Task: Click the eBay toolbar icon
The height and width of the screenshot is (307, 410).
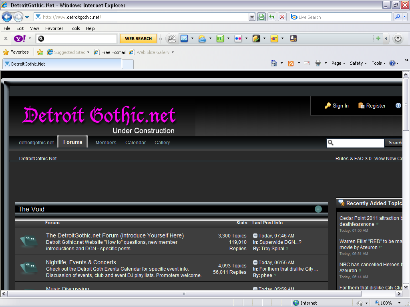Action: click(x=274, y=39)
